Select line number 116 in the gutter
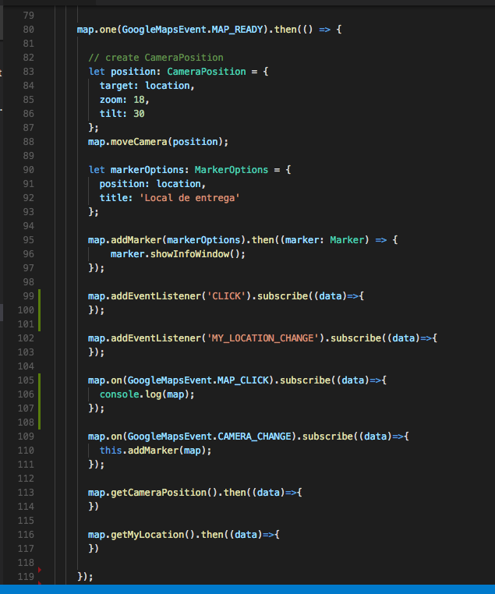The height and width of the screenshot is (594, 495). coord(26,535)
